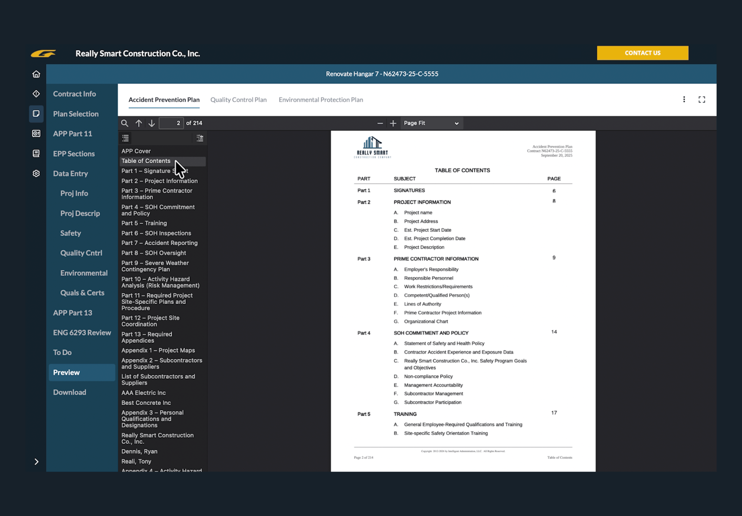
Task: Go to next page with down arrow
Action: [x=151, y=123]
